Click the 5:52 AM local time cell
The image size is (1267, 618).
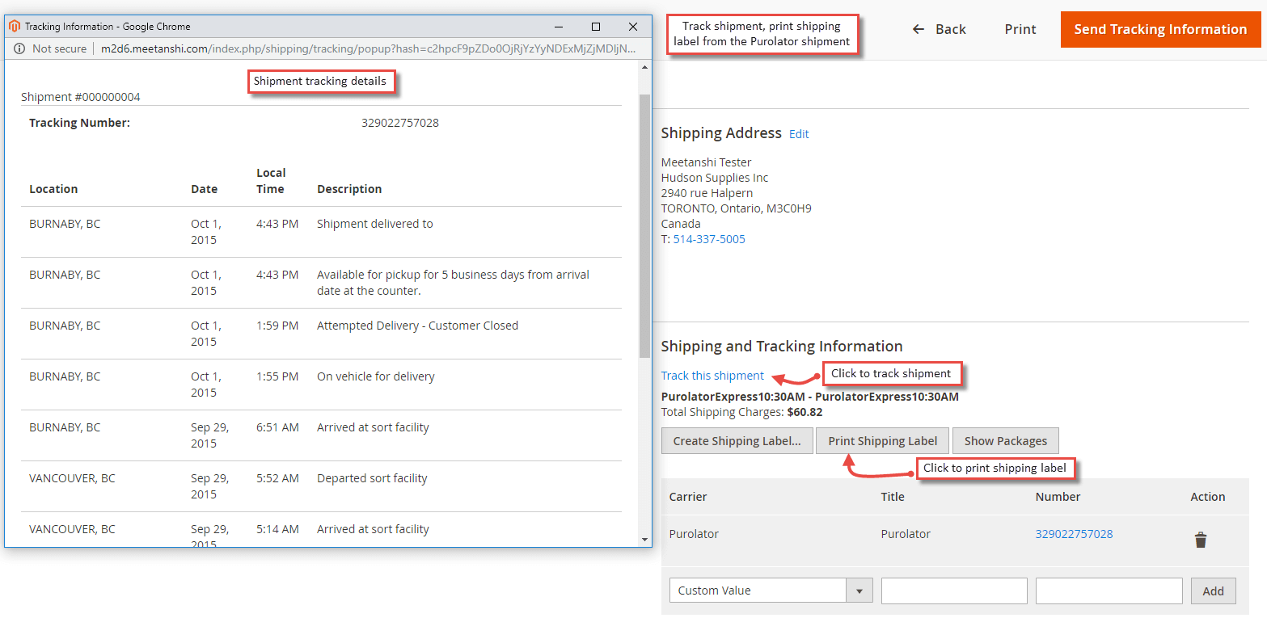277,478
